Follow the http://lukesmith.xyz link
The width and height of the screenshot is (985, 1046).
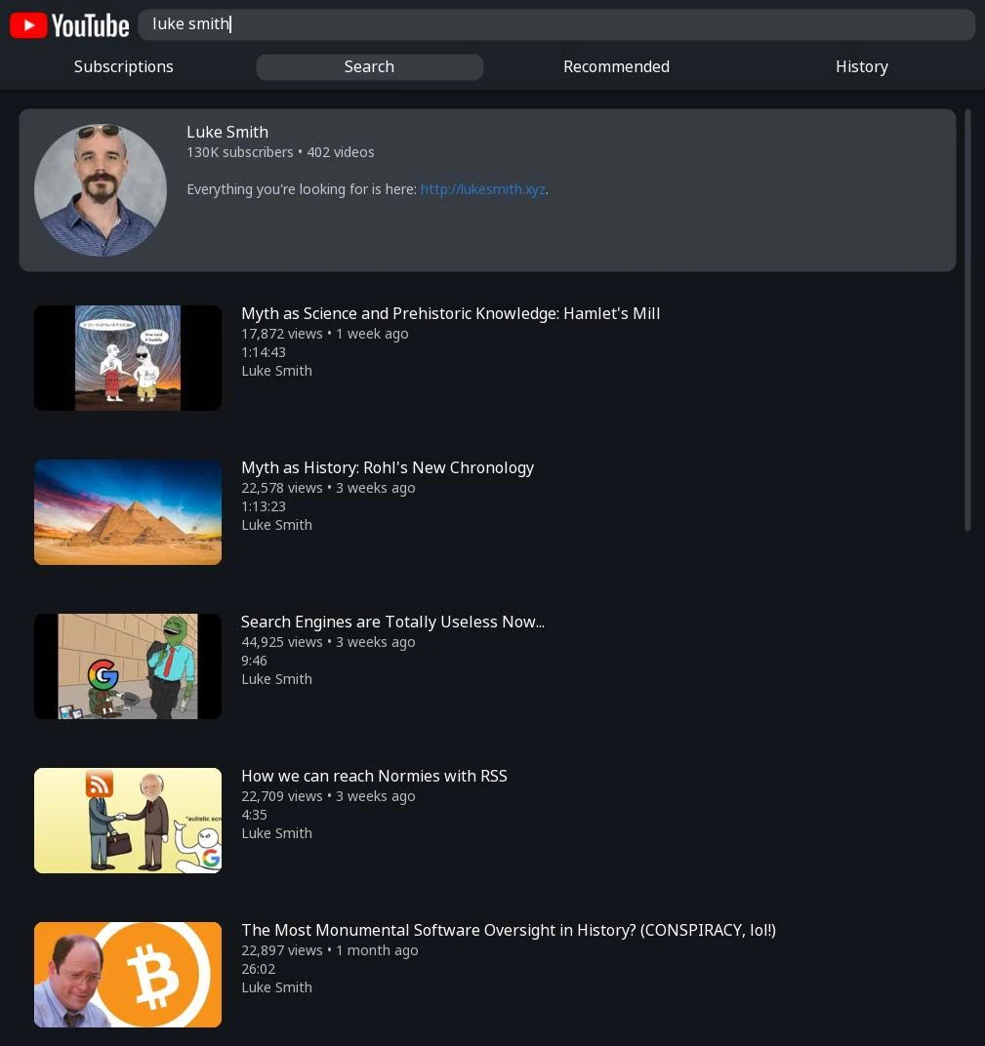pyautogui.click(x=483, y=189)
